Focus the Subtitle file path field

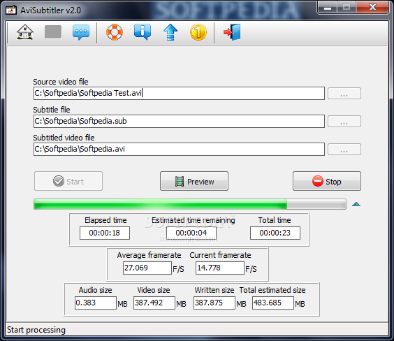tap(179, 122)
